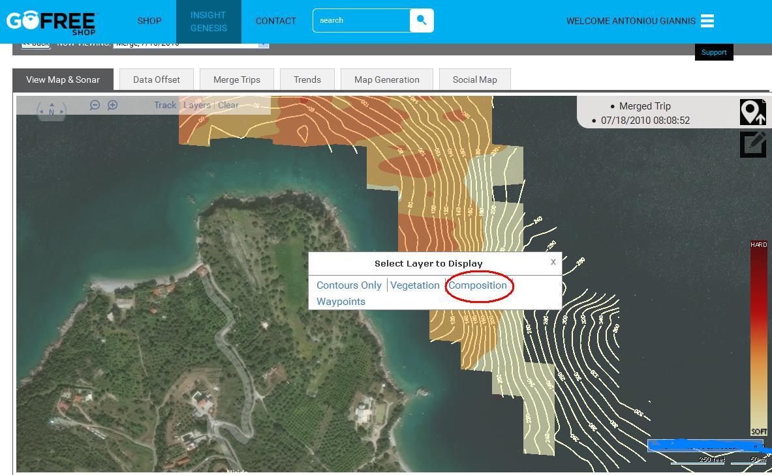Screen dimensions: 772x475
Task: Click the WELCOME ANTONIOU GIANNIS text
Action: 630,21
